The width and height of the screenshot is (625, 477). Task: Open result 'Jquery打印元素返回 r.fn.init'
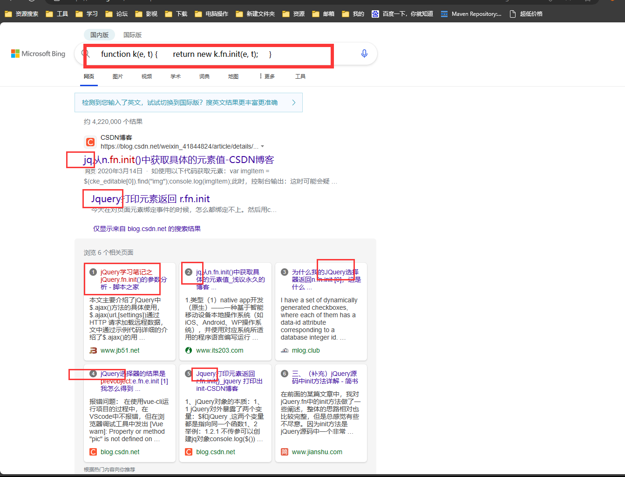click(x=150, y=199)
